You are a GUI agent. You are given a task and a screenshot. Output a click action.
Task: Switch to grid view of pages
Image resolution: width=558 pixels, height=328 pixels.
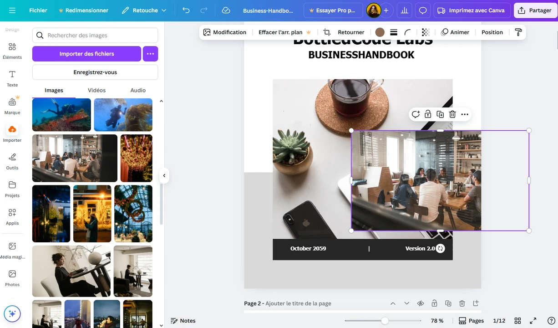(x=517, y=321)
